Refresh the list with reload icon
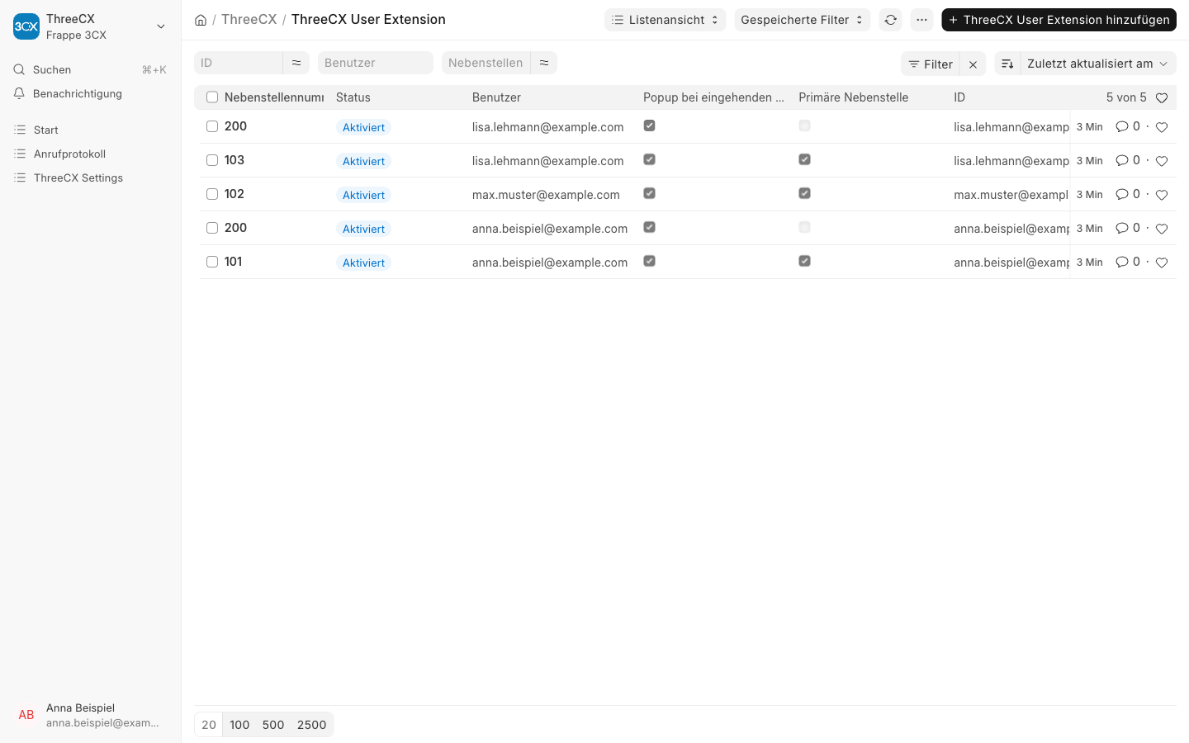Screen dimensions: 1189x743 point(890,20)
